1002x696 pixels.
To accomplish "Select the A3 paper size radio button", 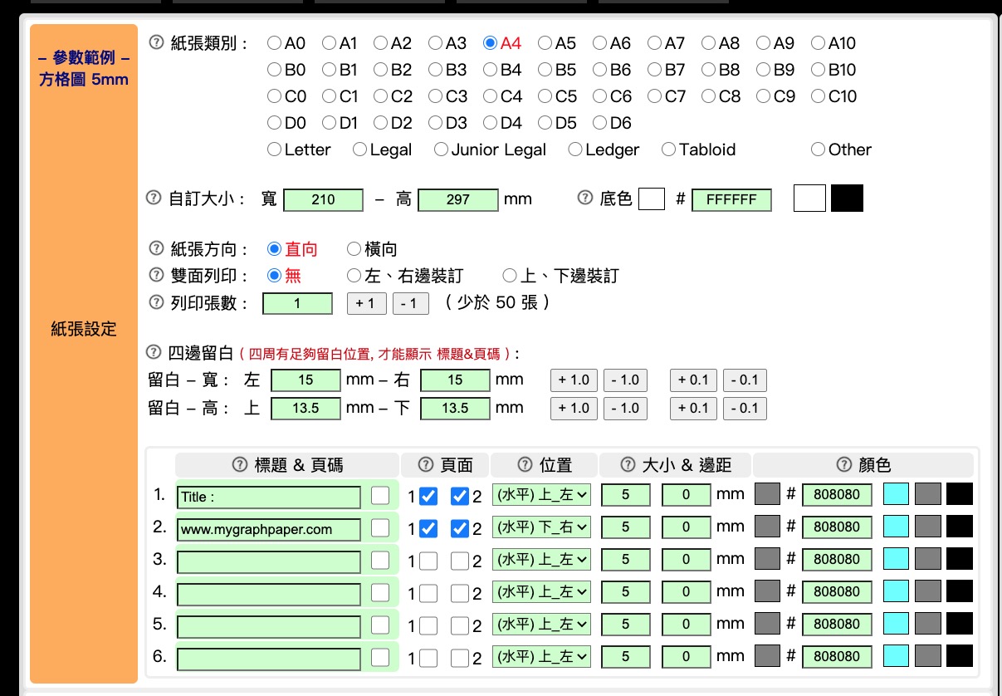I will tap(436, 43).
